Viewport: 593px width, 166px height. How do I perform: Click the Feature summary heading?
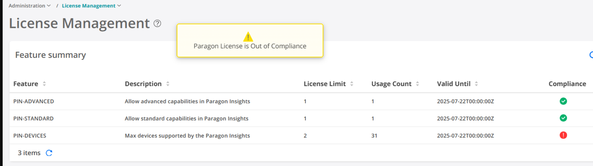(x=50, y=55)
